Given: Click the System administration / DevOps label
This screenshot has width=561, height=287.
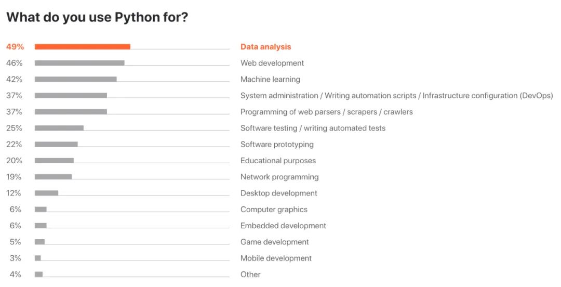Looking at the screenshot, I should pos(396,96).
